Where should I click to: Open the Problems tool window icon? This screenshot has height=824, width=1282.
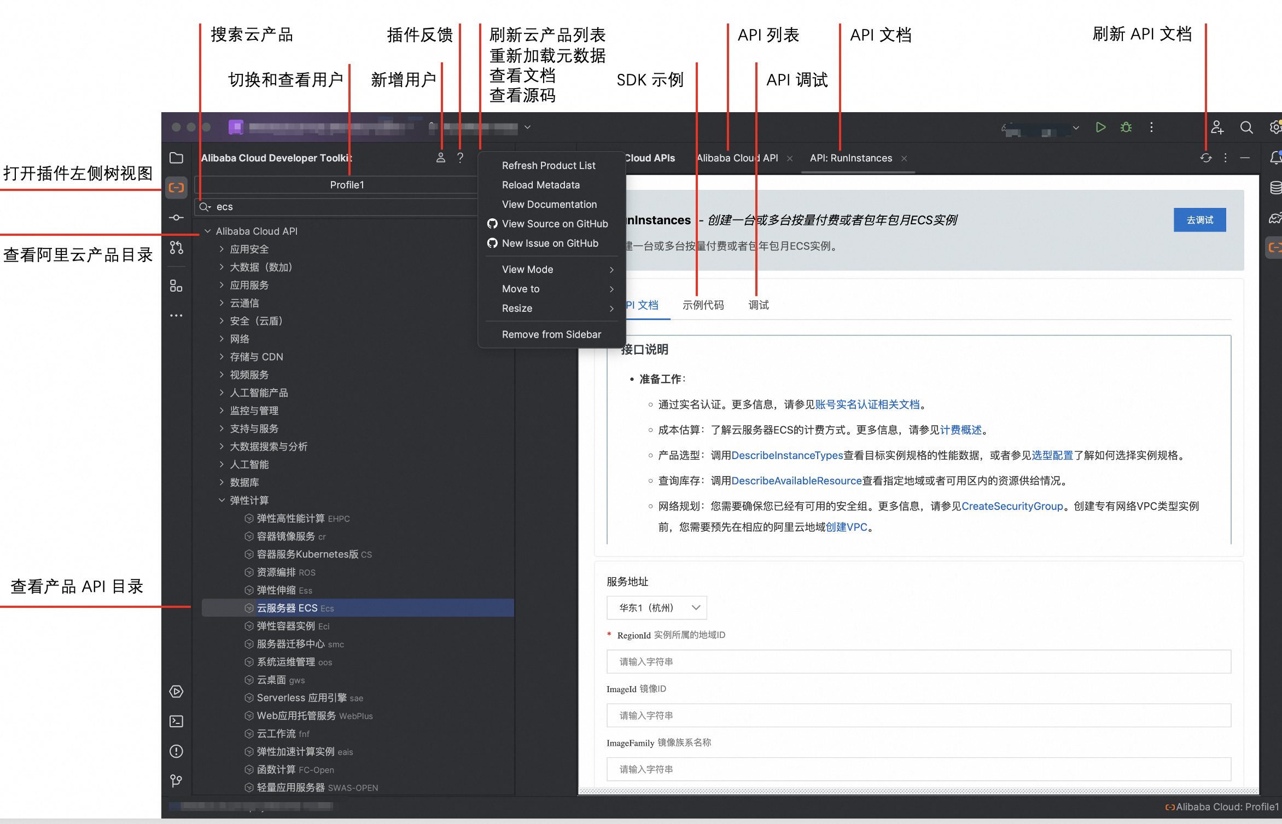(176, 751)
